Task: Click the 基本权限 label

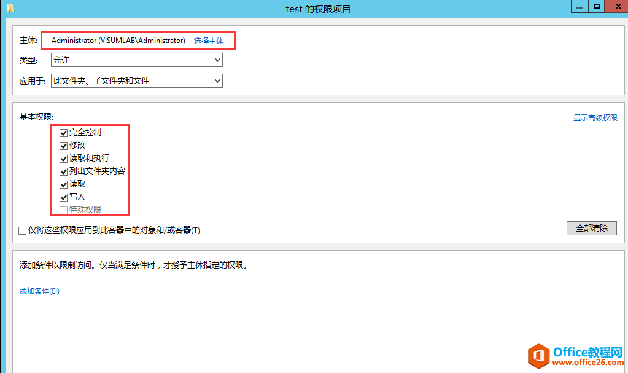Action: pyautogui.click(x=36, y=117)
